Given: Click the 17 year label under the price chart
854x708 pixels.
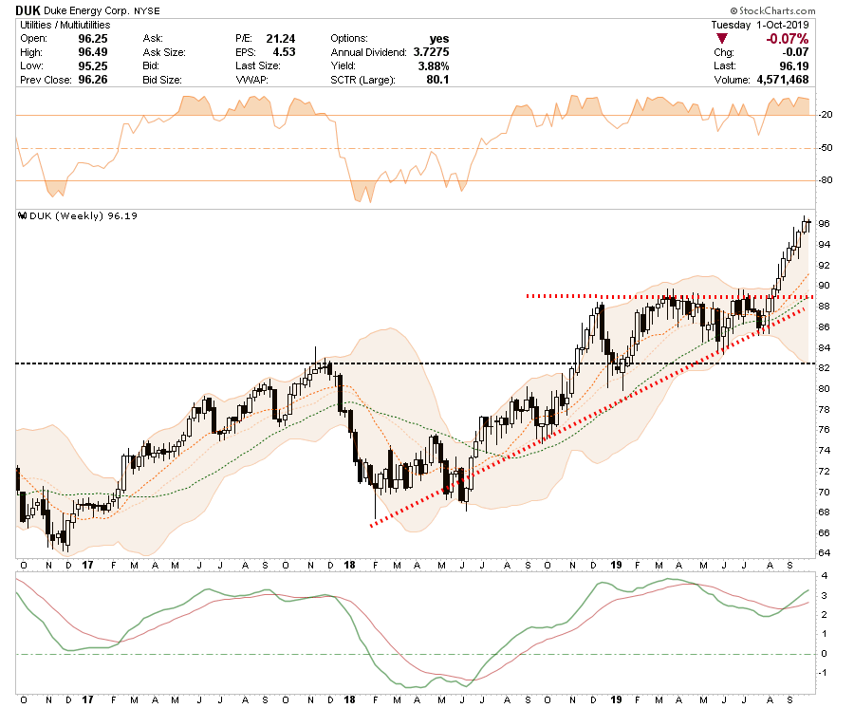Looking at the screenshot, I should [x=87, y=565].
